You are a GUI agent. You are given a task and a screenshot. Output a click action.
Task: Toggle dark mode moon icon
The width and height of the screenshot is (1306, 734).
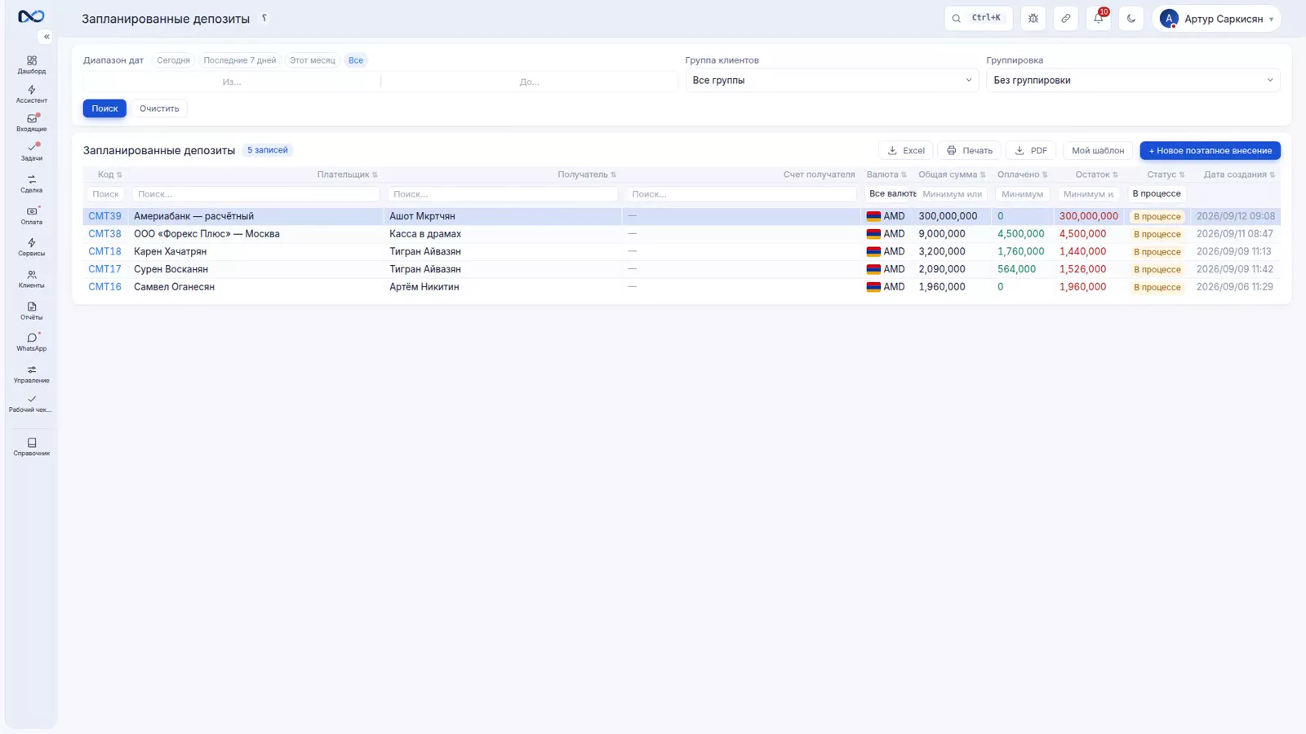point(1131,18)
